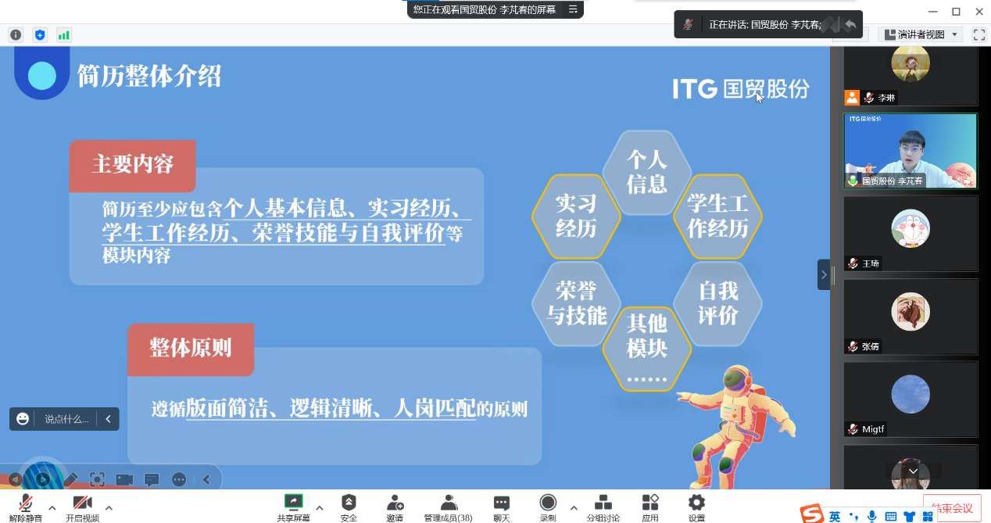Click muted mic icon in speaking notification
Screen dimensions: 991x523
click(688, 24)
